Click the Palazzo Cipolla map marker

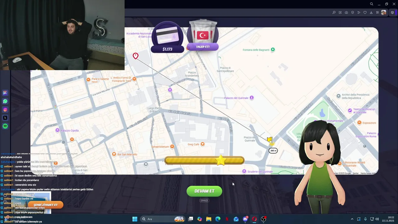57,130
